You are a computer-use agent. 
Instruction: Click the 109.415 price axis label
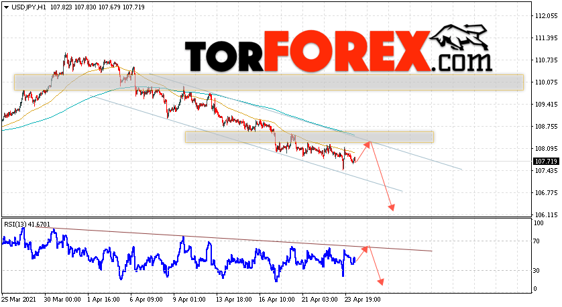pyautogui.click(x=546, y=105)
